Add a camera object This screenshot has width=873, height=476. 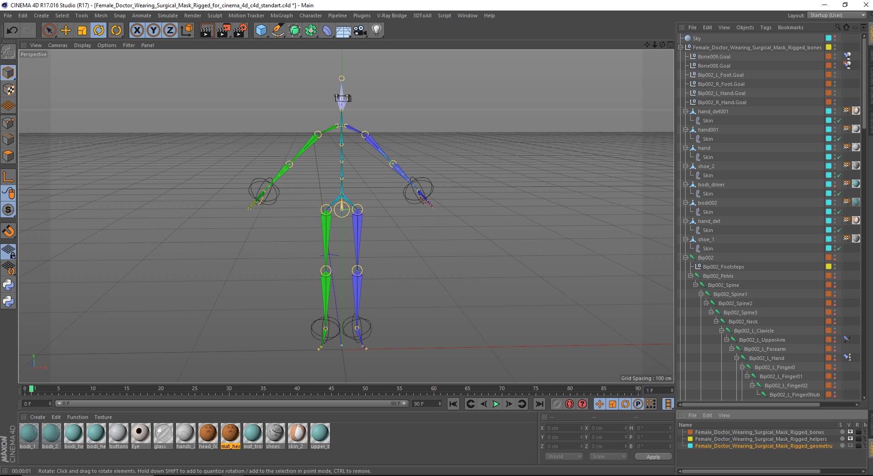(x=360, y=31)
